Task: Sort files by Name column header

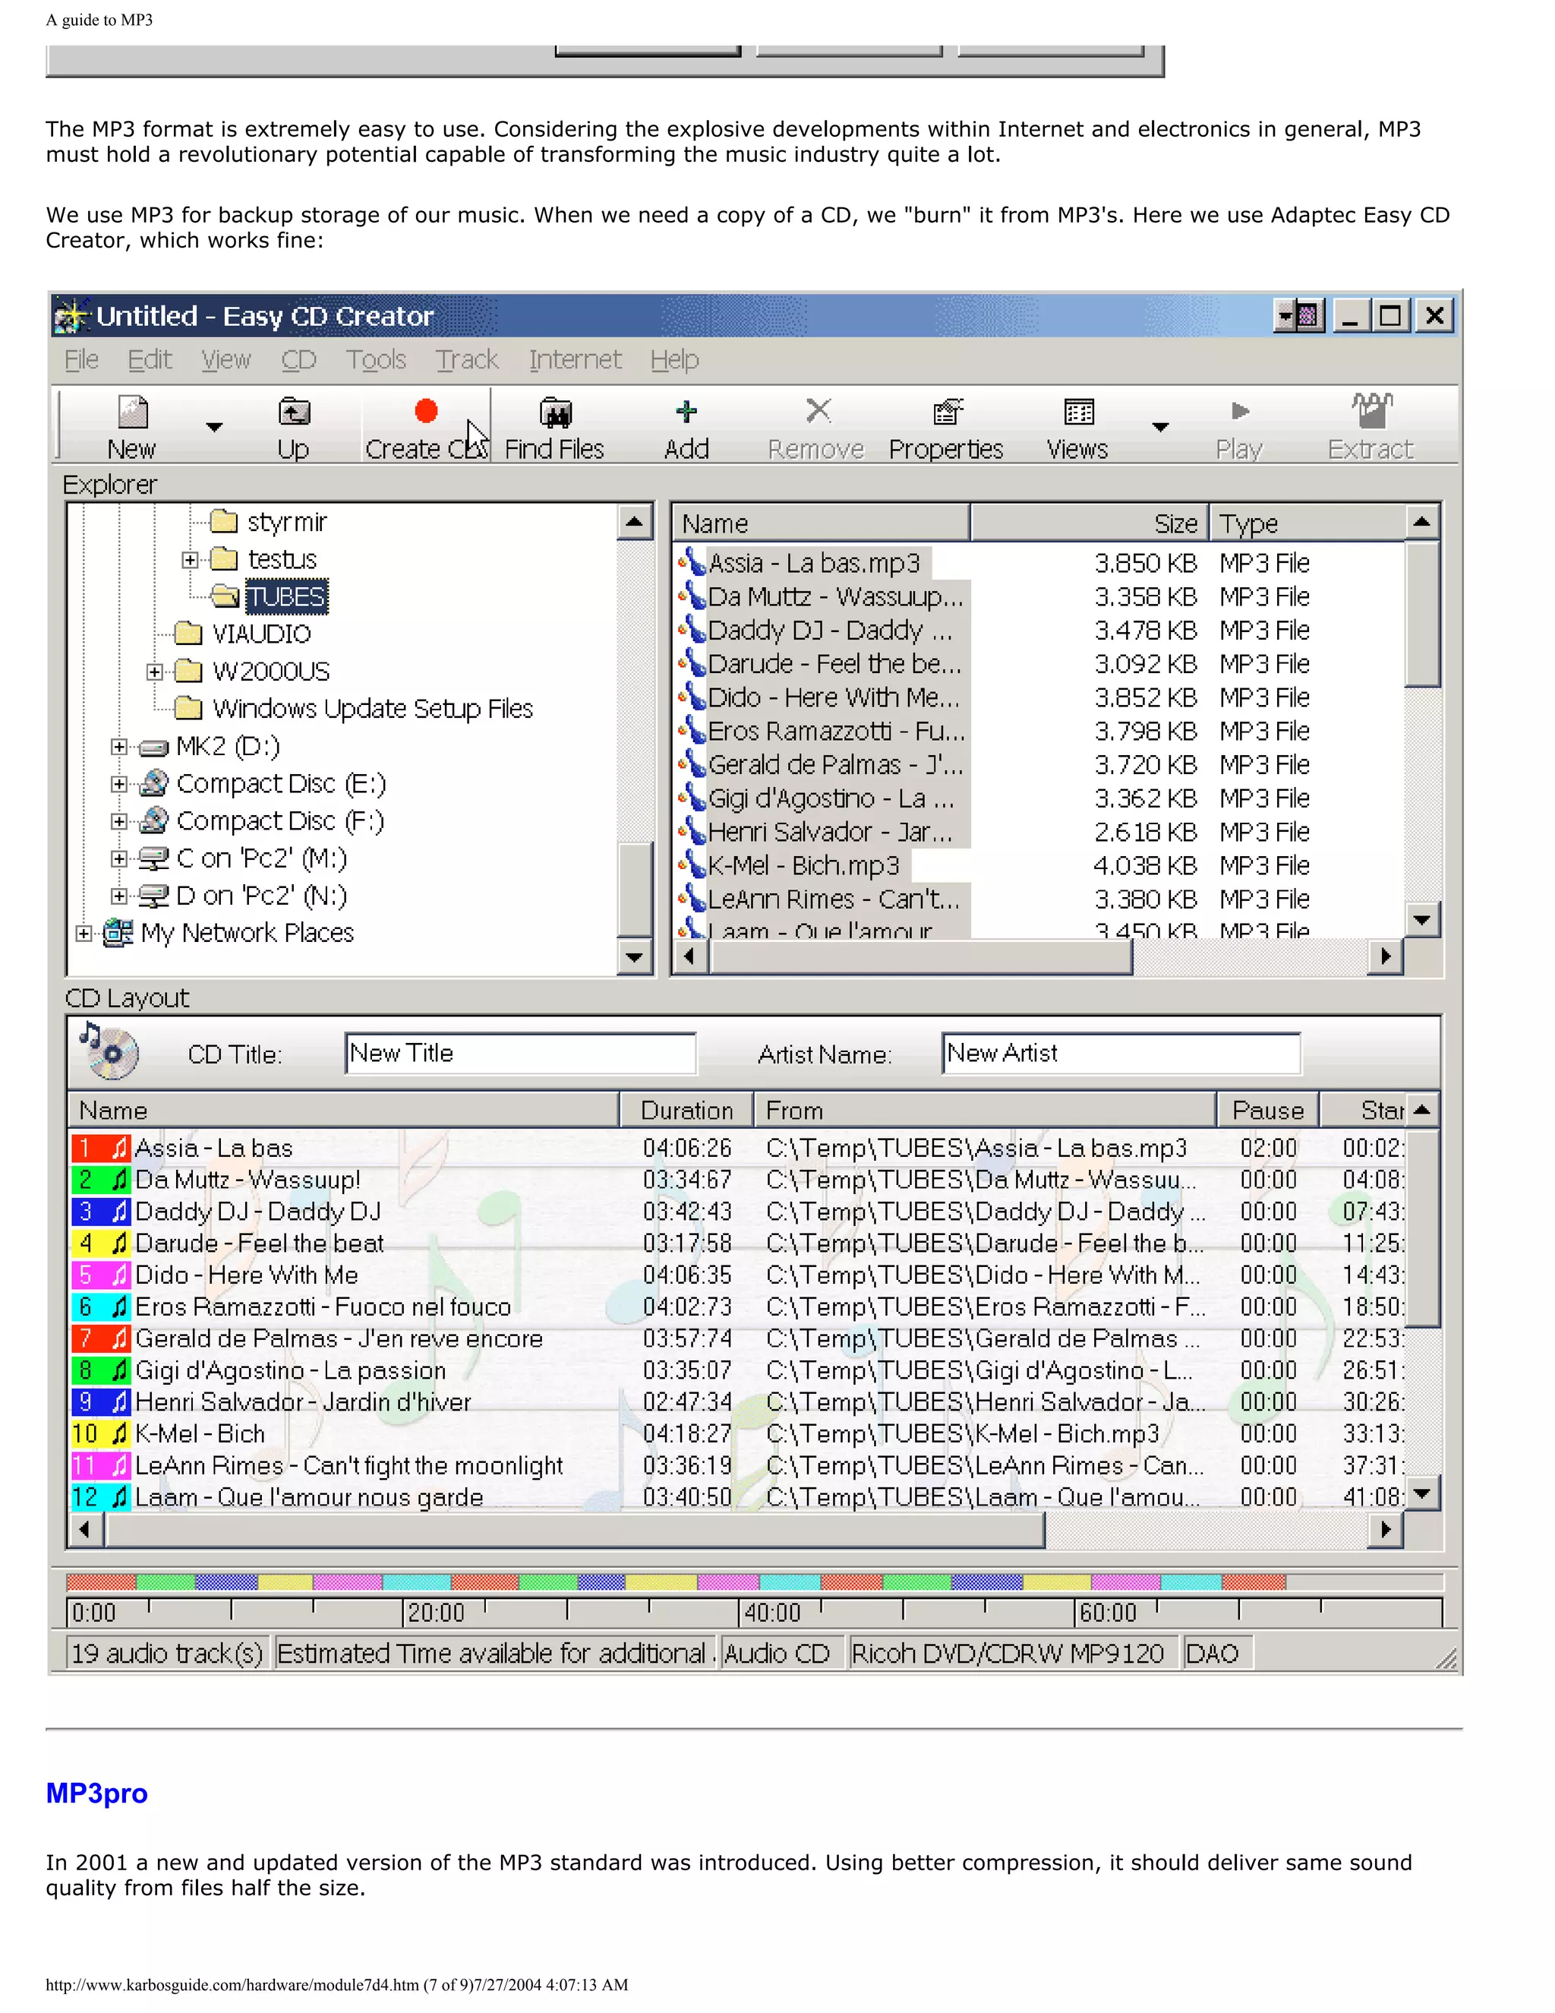Action: (821, 523)
